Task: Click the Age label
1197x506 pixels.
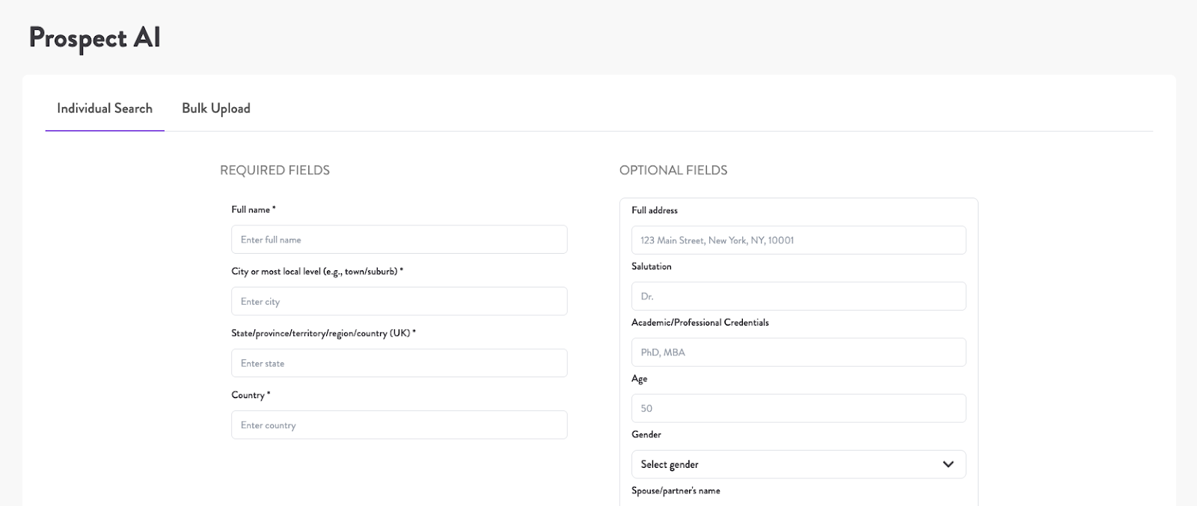Action: [640, 379]
